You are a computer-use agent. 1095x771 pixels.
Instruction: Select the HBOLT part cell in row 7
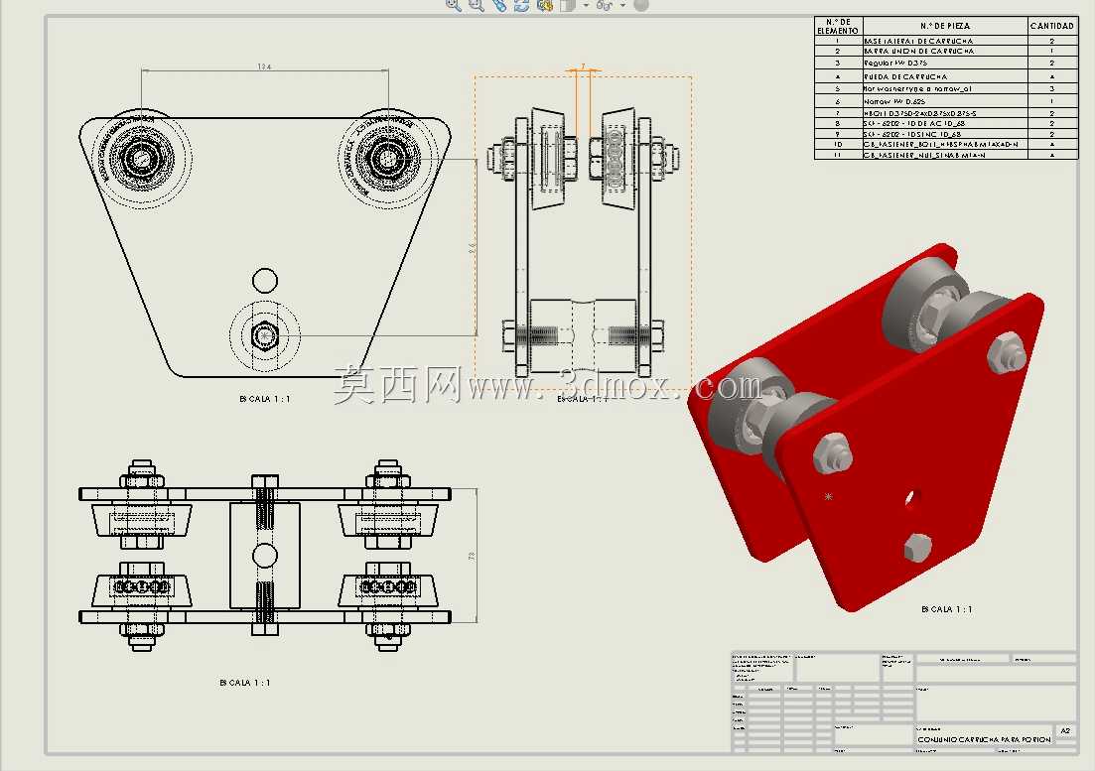point(945,113)
